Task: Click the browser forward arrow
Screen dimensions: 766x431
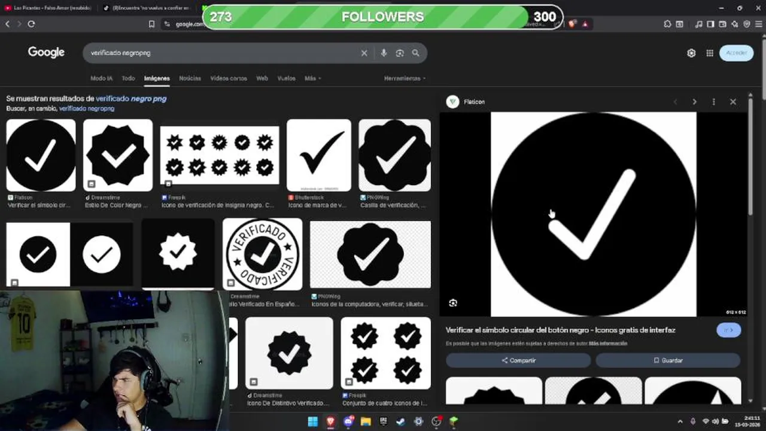Action: pos(19,24)
